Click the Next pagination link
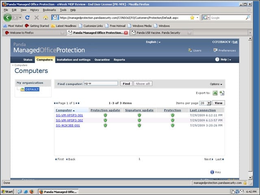This screenshot has height=195, width=260. coord(208,159)
